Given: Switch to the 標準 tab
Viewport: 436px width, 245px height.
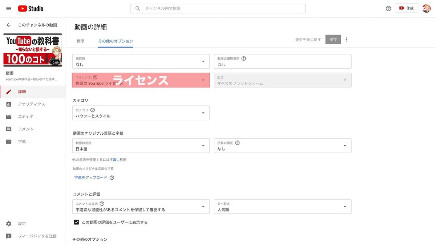Looking at the screenshot, I should 80,41.
